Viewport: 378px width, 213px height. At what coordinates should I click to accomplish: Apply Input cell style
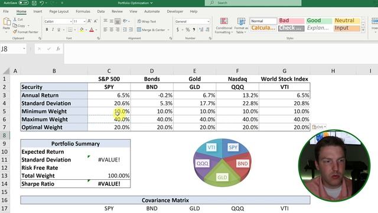coord(347,28)
